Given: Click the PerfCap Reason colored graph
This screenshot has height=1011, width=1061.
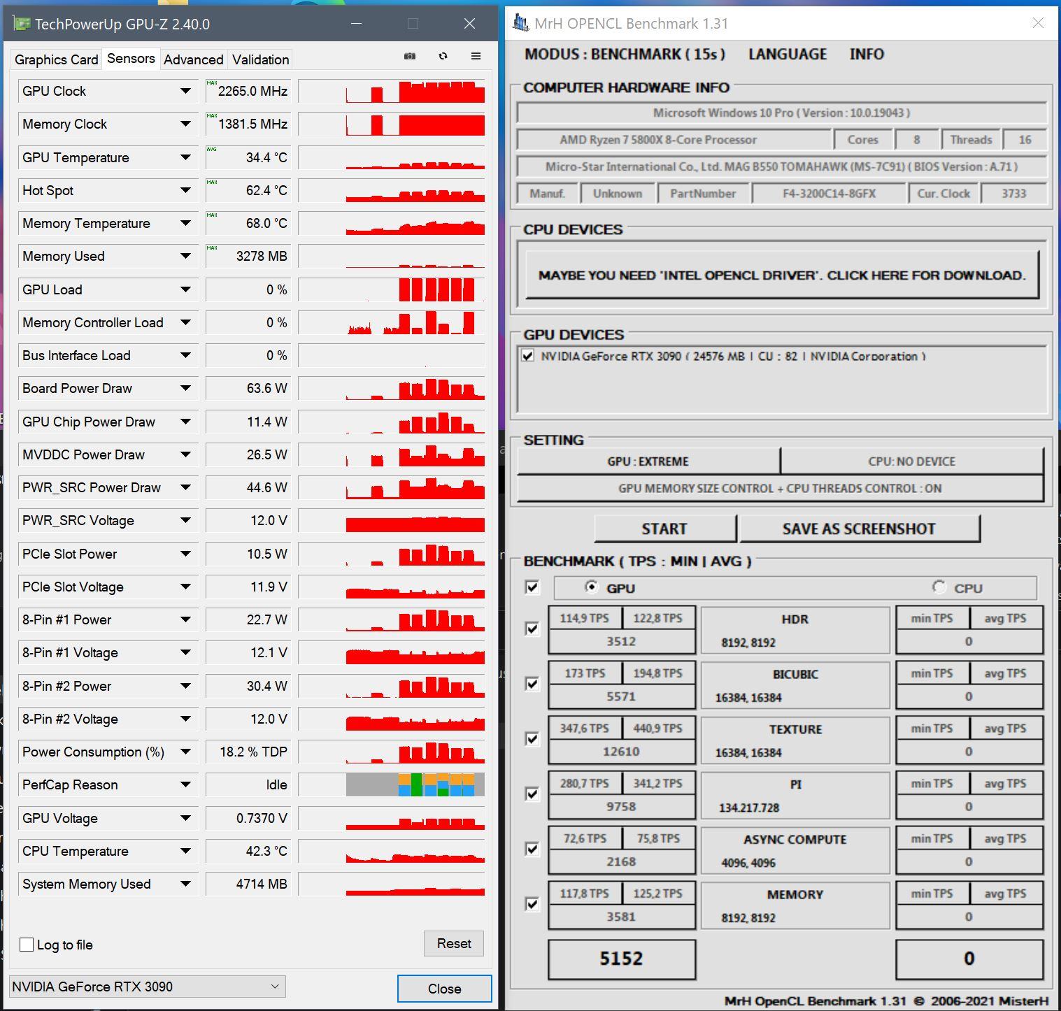Looking at the screenshot, I should pos(392,784).
